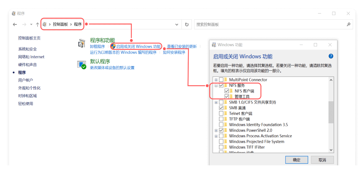Open 控制面板主页 in the sidebar
The height and width of the screenshot is (170, 361).
point(29,38)
